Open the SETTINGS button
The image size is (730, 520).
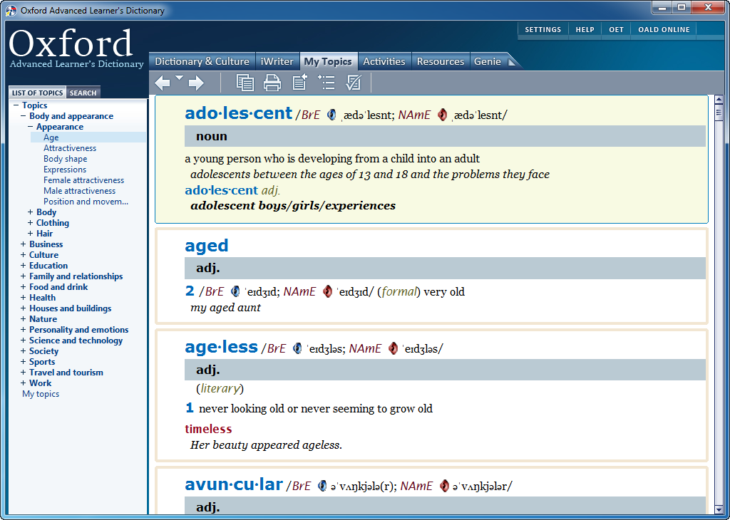543,30
